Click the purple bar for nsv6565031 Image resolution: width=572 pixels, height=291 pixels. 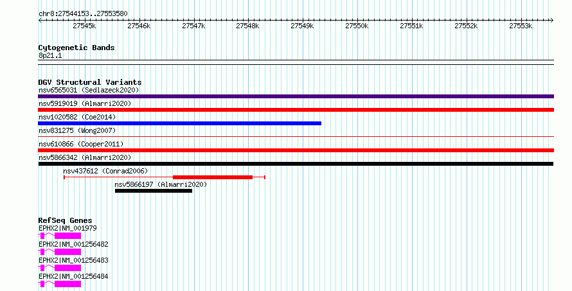coord(296,96)
